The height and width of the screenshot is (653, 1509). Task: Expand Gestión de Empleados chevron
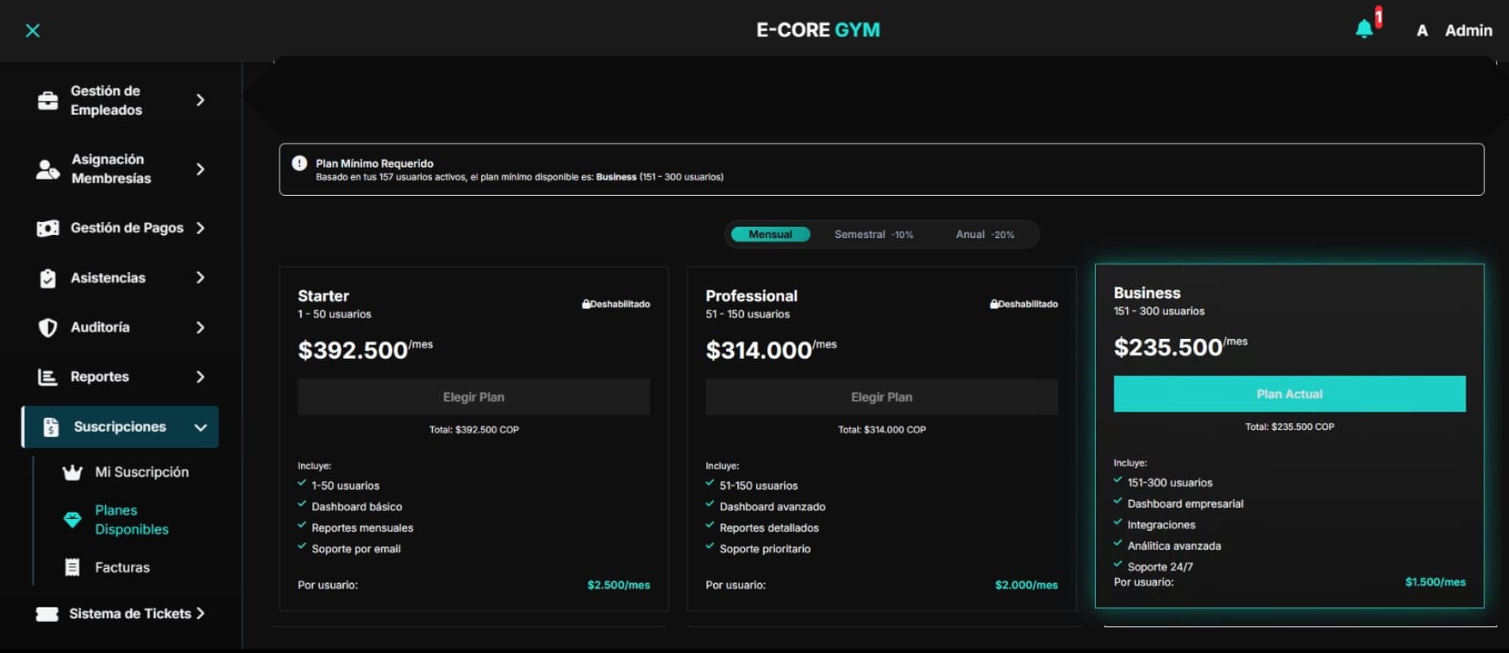(200, 100)
